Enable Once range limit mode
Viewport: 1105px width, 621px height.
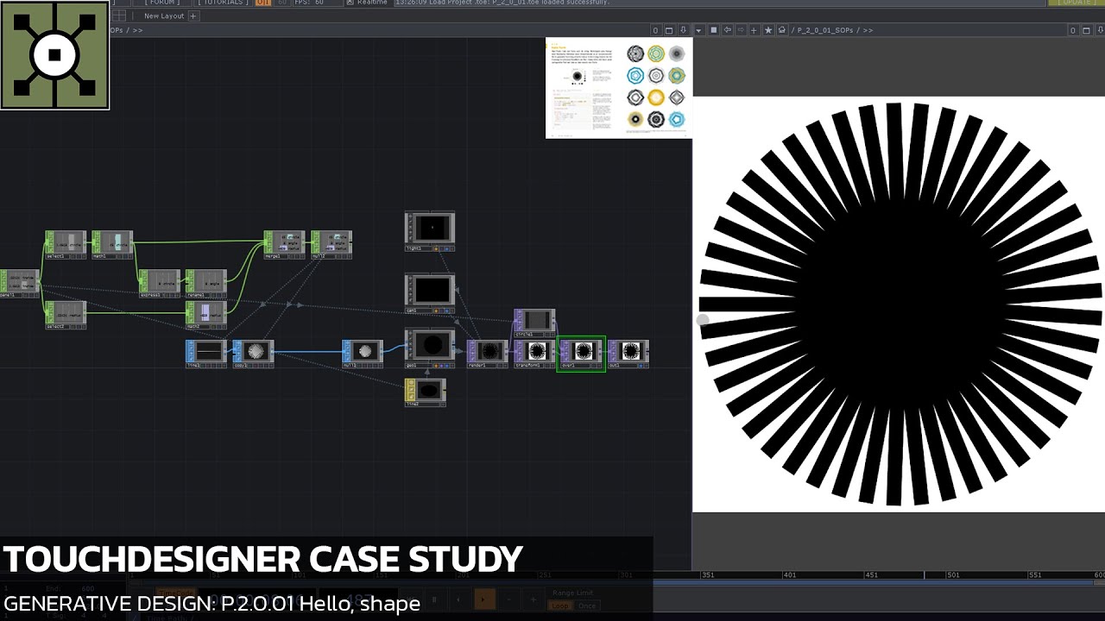coord(587,605)
